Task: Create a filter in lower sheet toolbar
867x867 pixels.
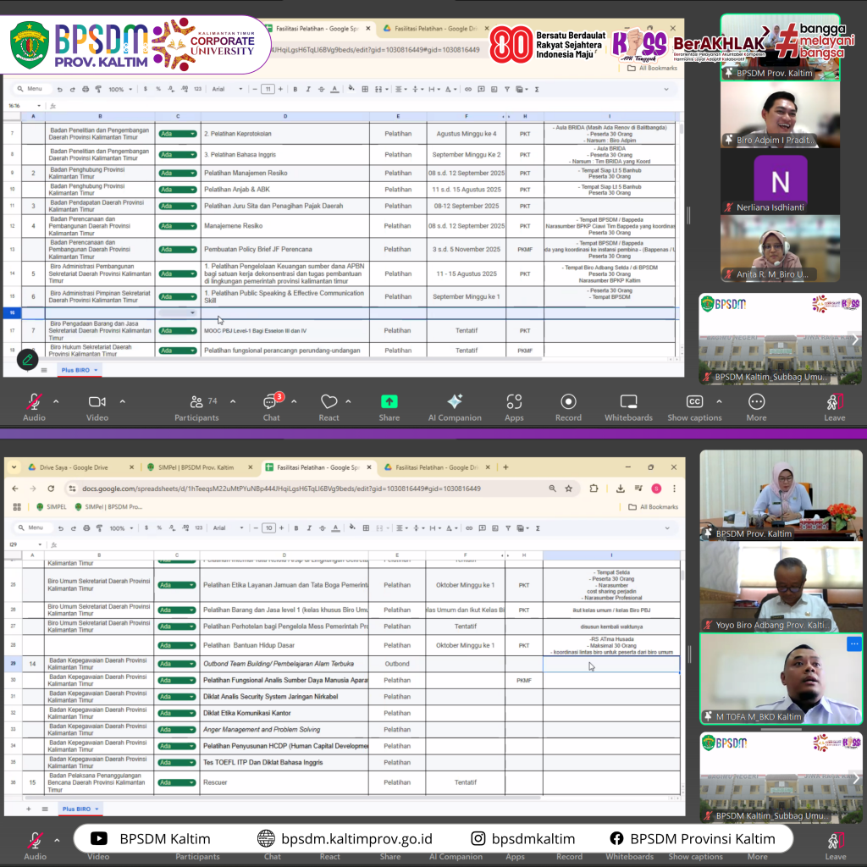Action: (x=508, y=528)
